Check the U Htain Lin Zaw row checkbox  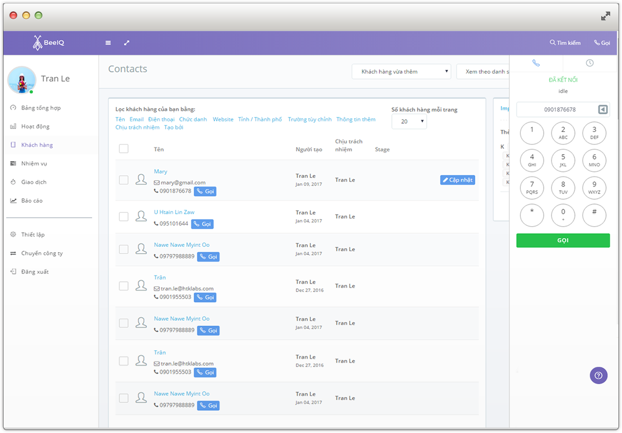coord(124,217)
